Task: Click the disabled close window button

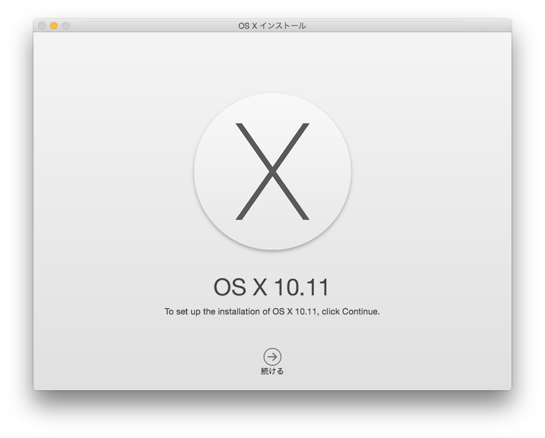Action: 42,26
